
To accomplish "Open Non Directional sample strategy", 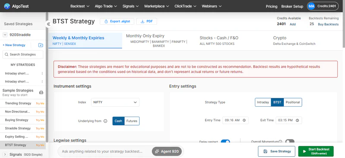I will tap(17, 112).
